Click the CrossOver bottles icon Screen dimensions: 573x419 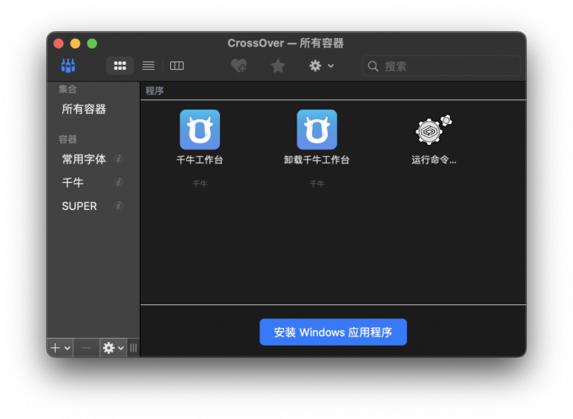(68, 66)
